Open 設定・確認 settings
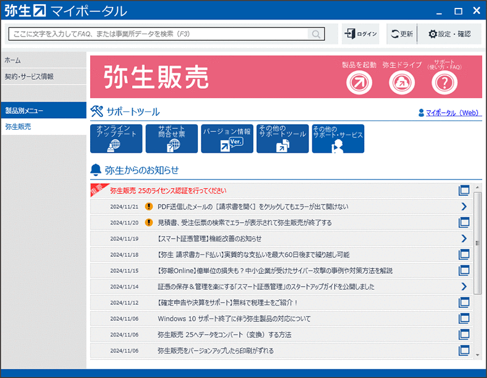487x378 pixels. (449, 34)
